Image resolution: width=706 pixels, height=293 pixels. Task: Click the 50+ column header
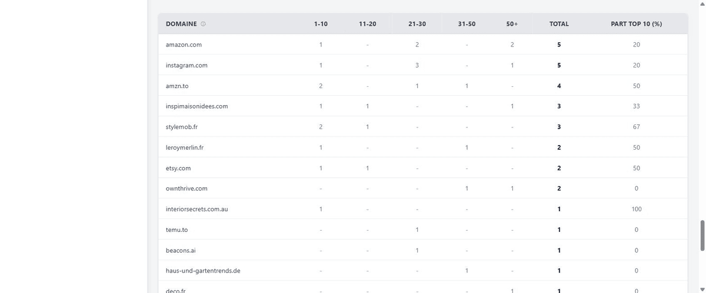(x=512, y=24)
